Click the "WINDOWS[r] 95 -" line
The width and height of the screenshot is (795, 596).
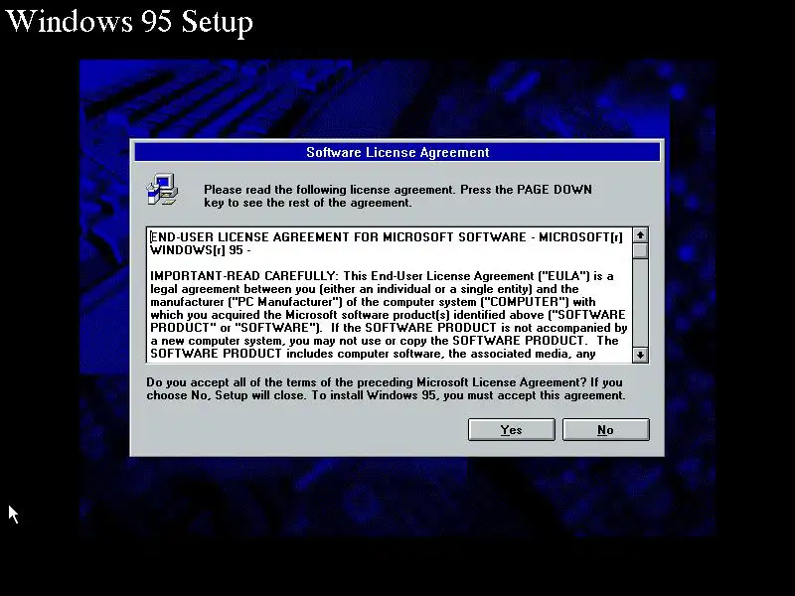pos(201,250)
